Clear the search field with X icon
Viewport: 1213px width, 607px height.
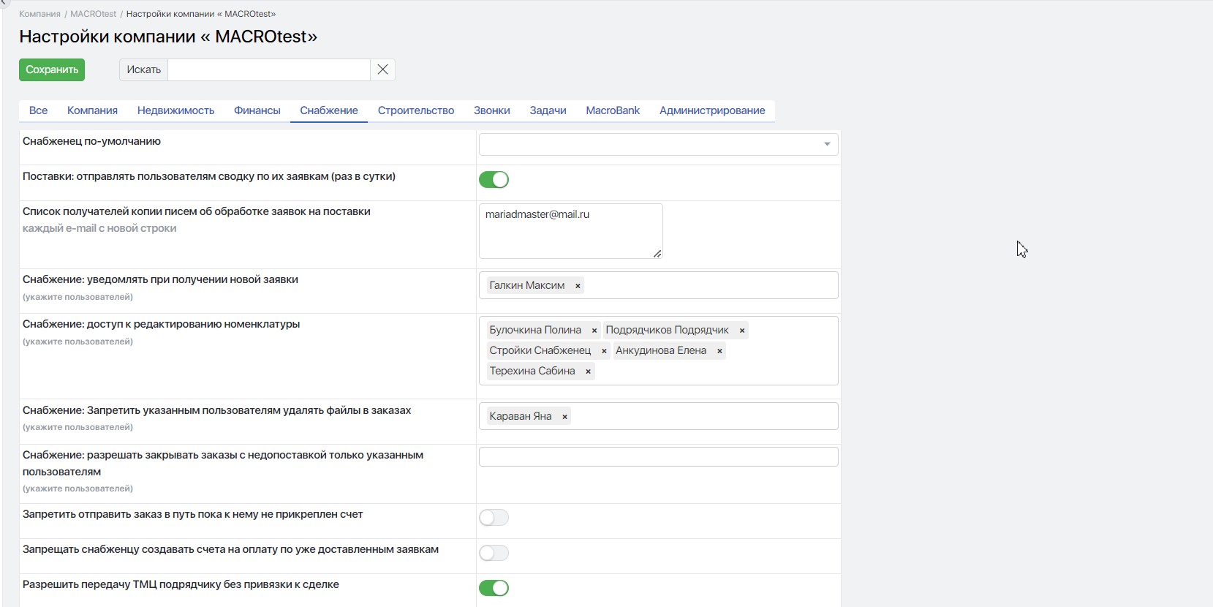[382, 69]
